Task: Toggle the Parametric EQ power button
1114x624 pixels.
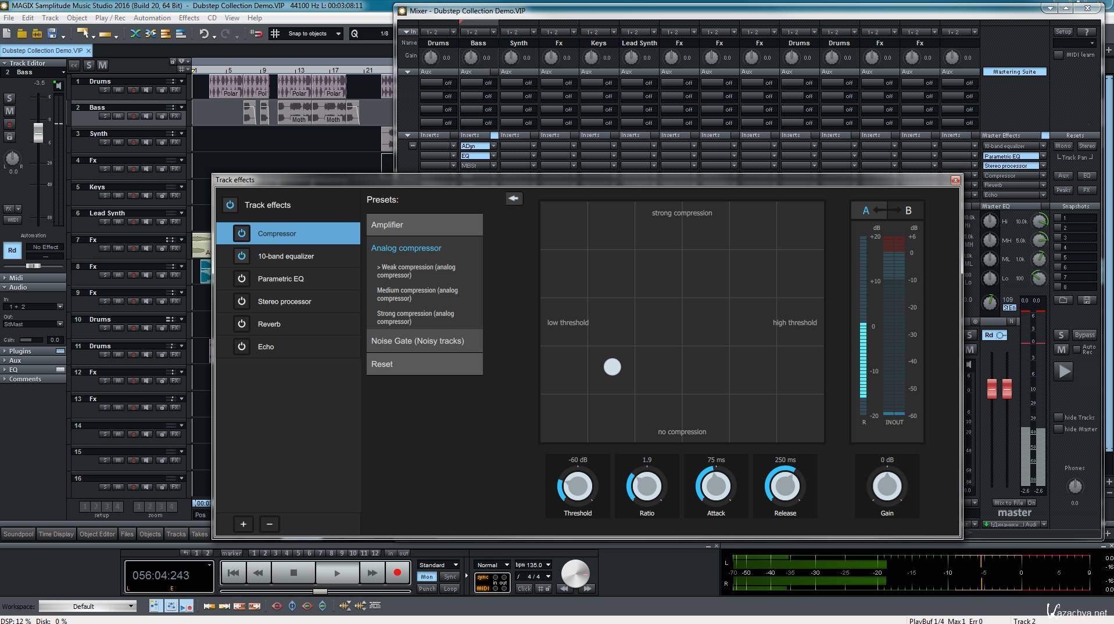Action: (242, 279)
